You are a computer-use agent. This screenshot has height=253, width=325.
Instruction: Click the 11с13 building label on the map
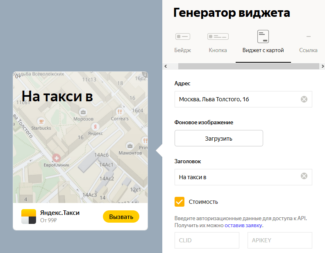(89, 80)
